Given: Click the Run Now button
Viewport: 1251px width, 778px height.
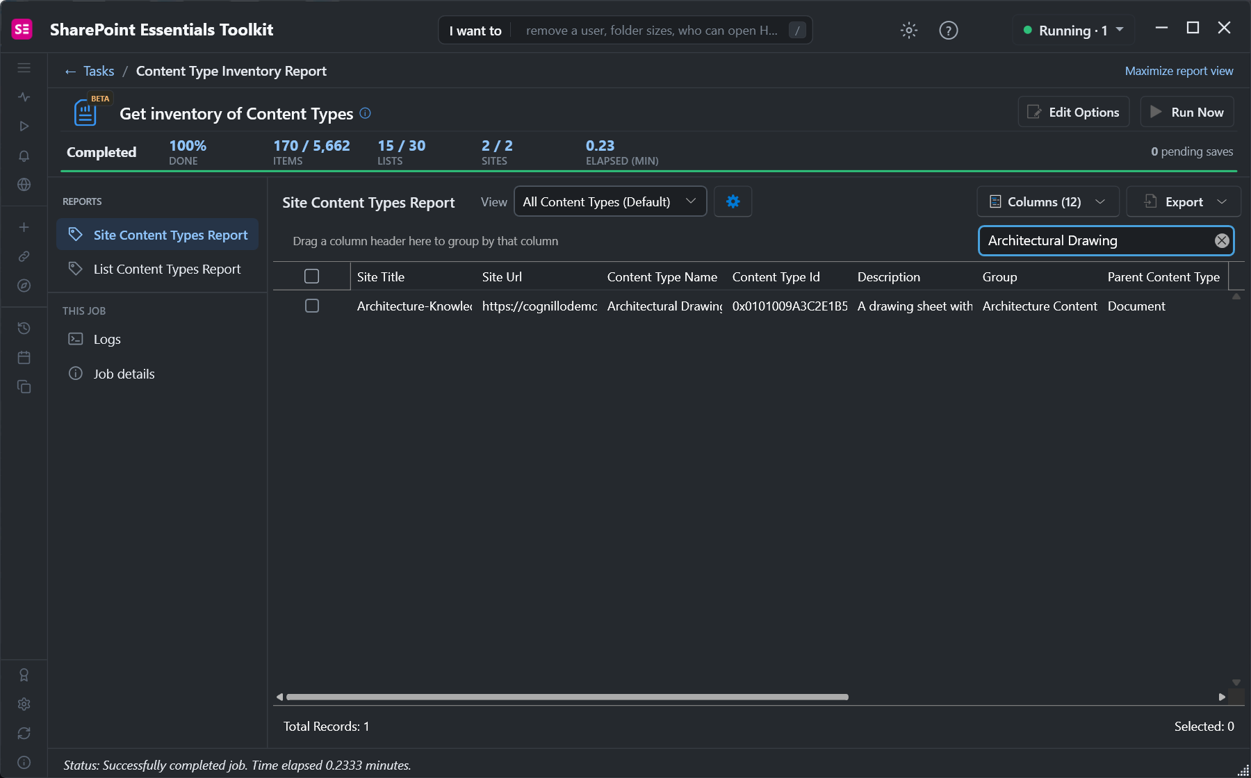Looking at the screenshot, I should [x=1187, y=112].
